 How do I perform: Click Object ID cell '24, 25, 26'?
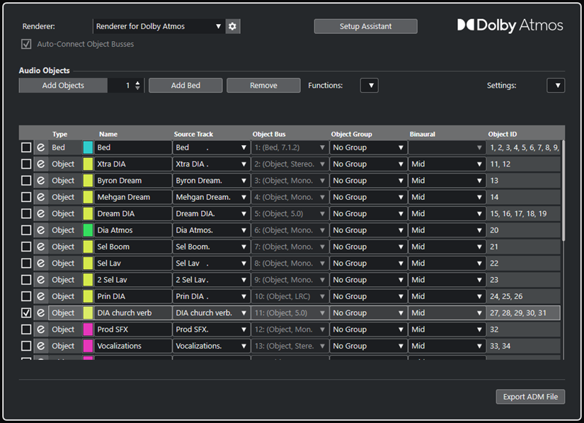click(x=523, y=296)
